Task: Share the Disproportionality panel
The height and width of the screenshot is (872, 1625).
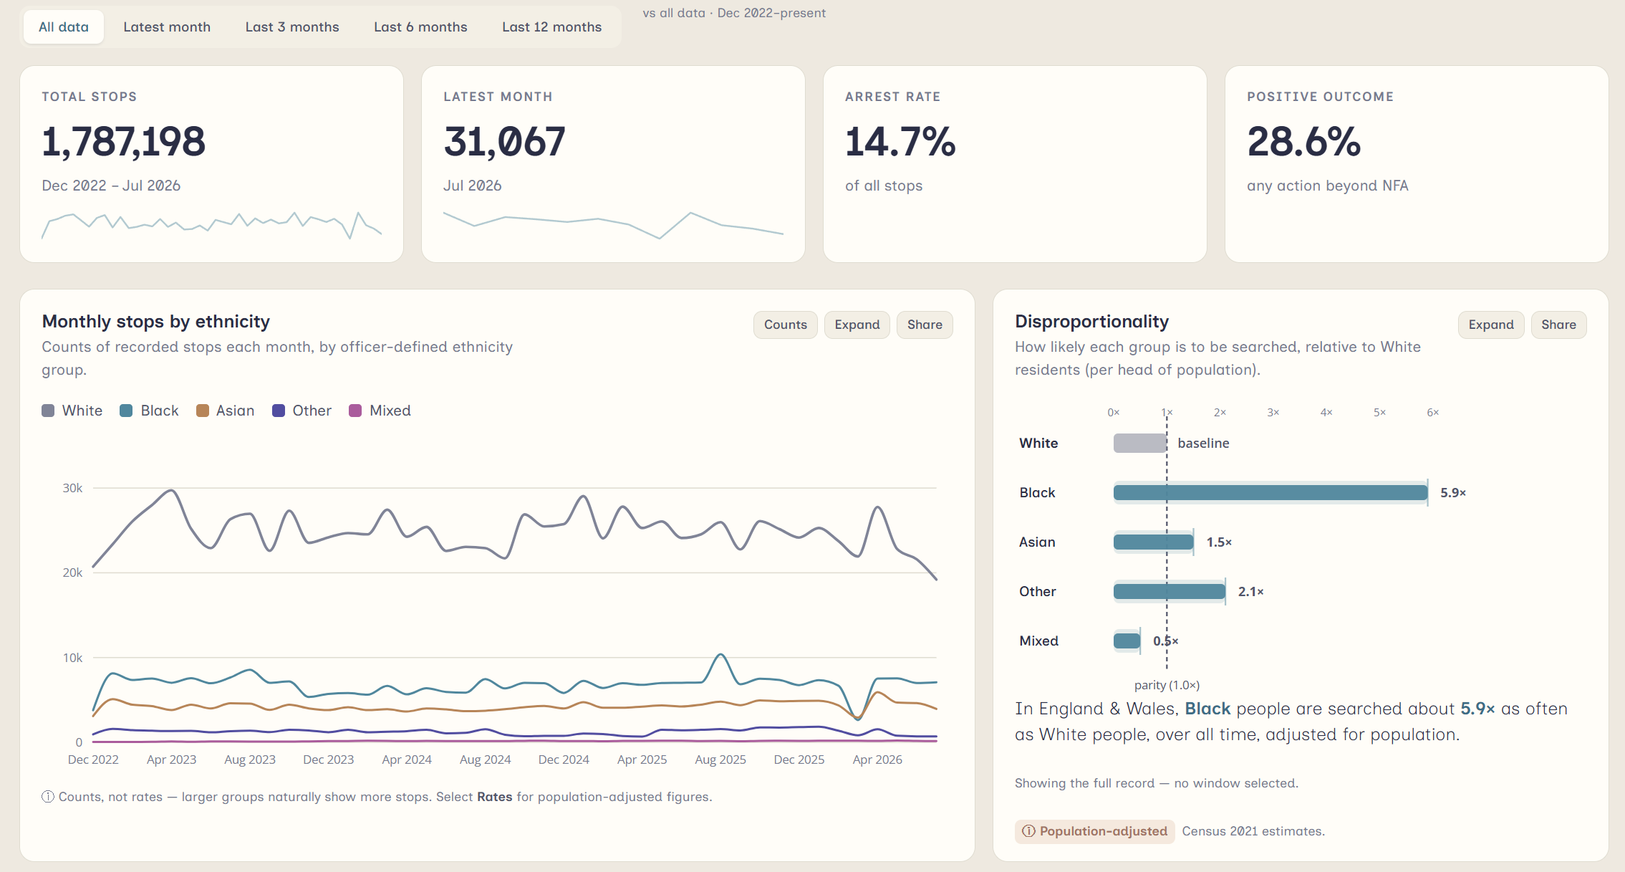Action: [x=1558, y=325]
